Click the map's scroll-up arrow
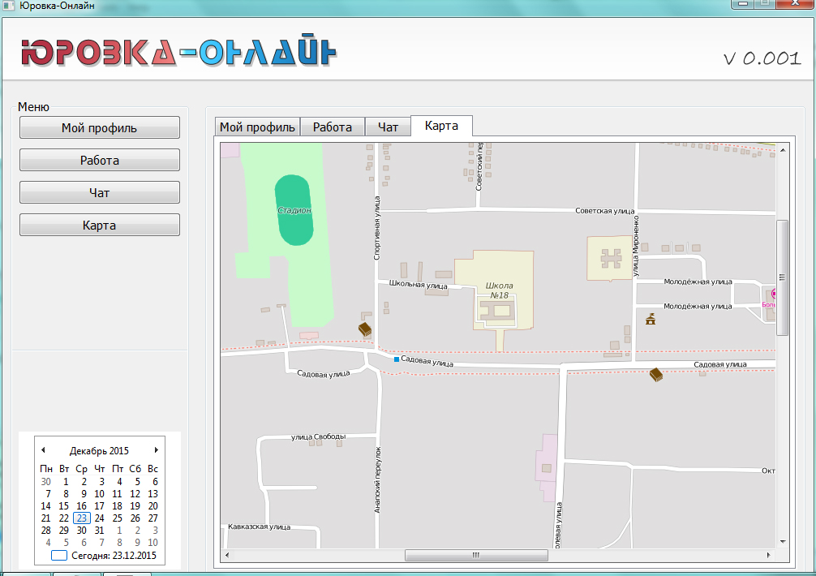The height and width of the screenshot is (576, 816). (782, 150)
